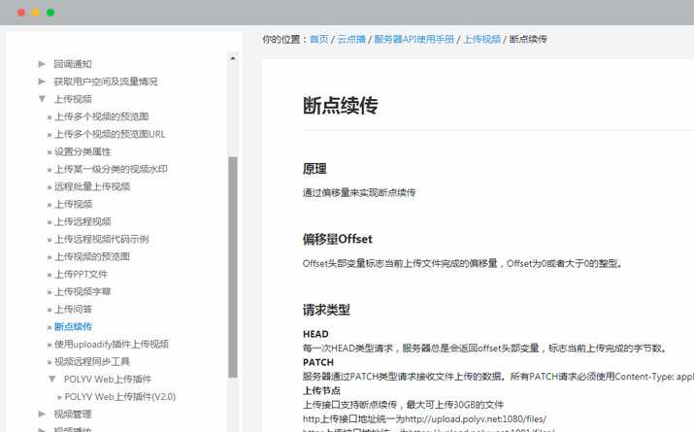The height and width of the screenshot is (432, 694).
Task: Expand the 视频管理 tree arrow
Action: pyautogui.click(x=42, y=414)
